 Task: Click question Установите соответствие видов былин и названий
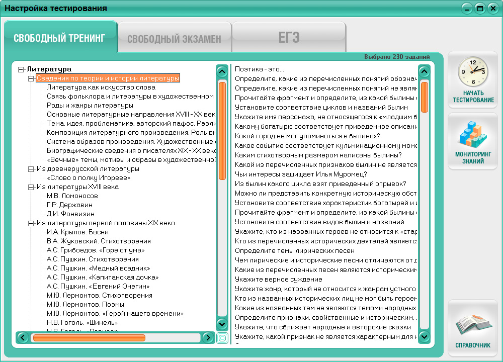click(x=319, y=222)
